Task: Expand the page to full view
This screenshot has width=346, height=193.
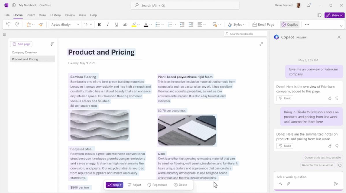Action: tap(261, 44)
